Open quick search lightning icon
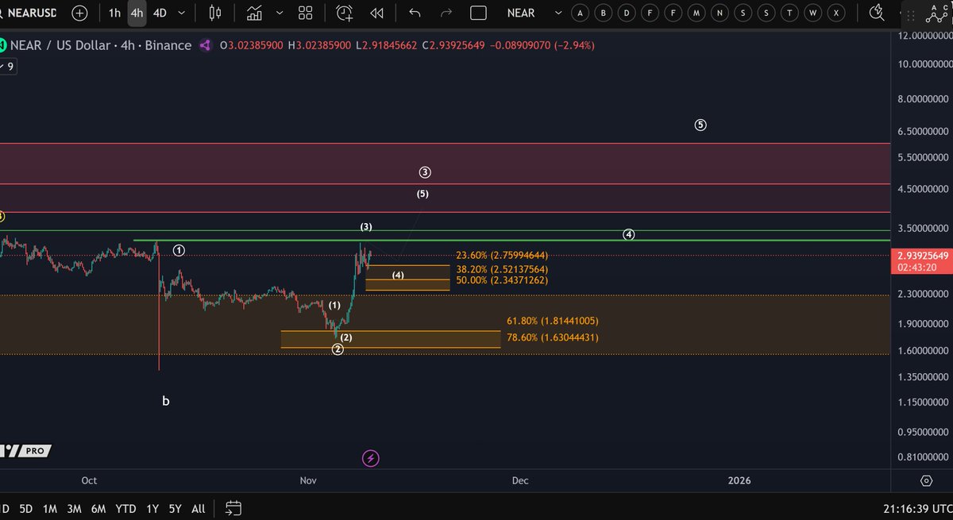This screenshot has height=520, width=953. point(878,12)
